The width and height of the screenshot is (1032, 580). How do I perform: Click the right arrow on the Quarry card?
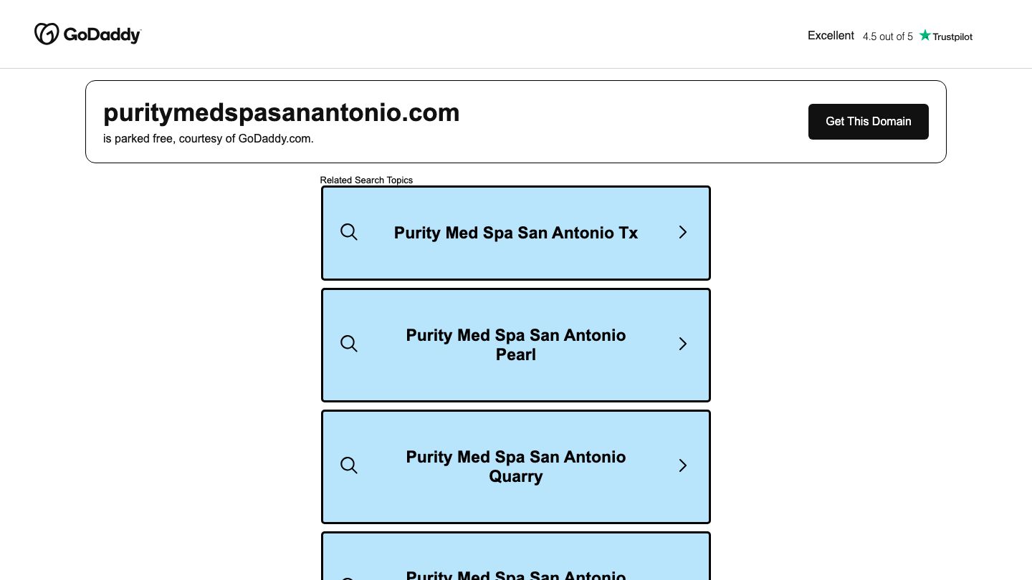coord(682,465)
